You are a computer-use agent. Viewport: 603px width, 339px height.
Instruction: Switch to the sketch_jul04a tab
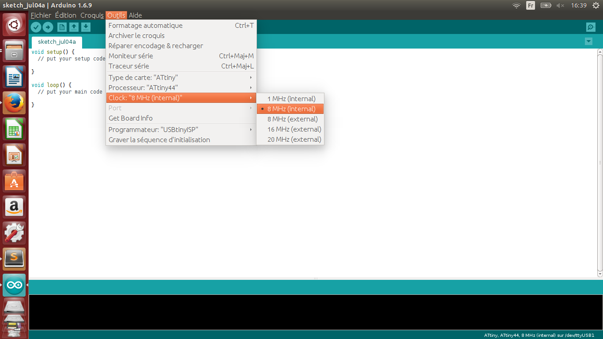pos(57,42)
